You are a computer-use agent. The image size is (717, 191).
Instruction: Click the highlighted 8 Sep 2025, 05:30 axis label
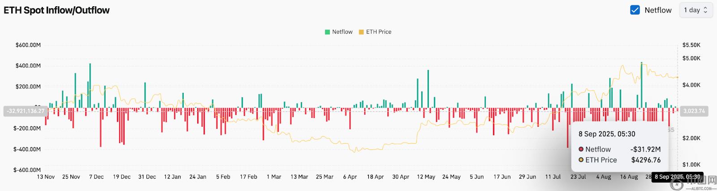click(x=677, y=177)
